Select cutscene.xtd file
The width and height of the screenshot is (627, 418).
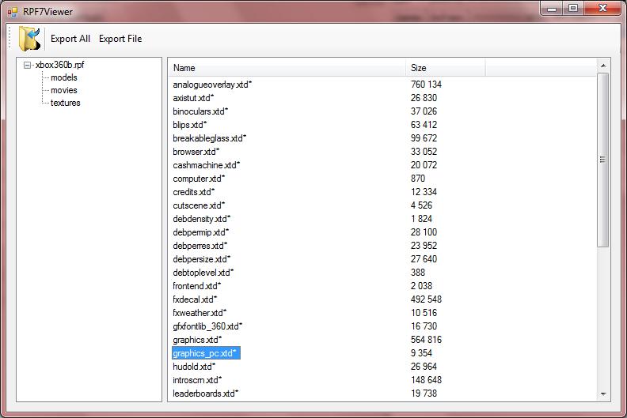pos(199,205)
